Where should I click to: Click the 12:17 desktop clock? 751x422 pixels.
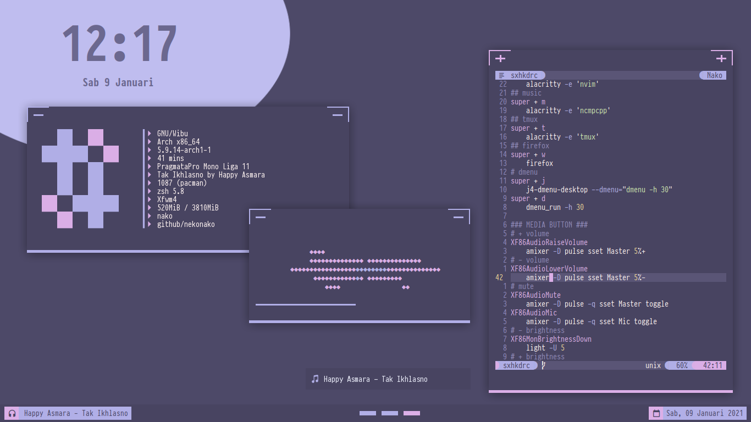click(119, 44)
